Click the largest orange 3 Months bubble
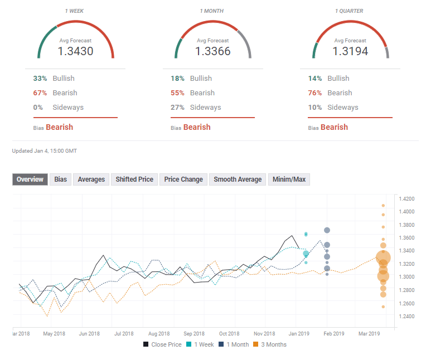 [x=383, y=258]
